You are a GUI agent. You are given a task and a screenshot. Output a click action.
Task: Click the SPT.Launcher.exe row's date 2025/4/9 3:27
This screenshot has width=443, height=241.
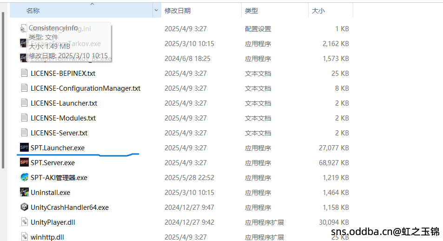point(185,147)
